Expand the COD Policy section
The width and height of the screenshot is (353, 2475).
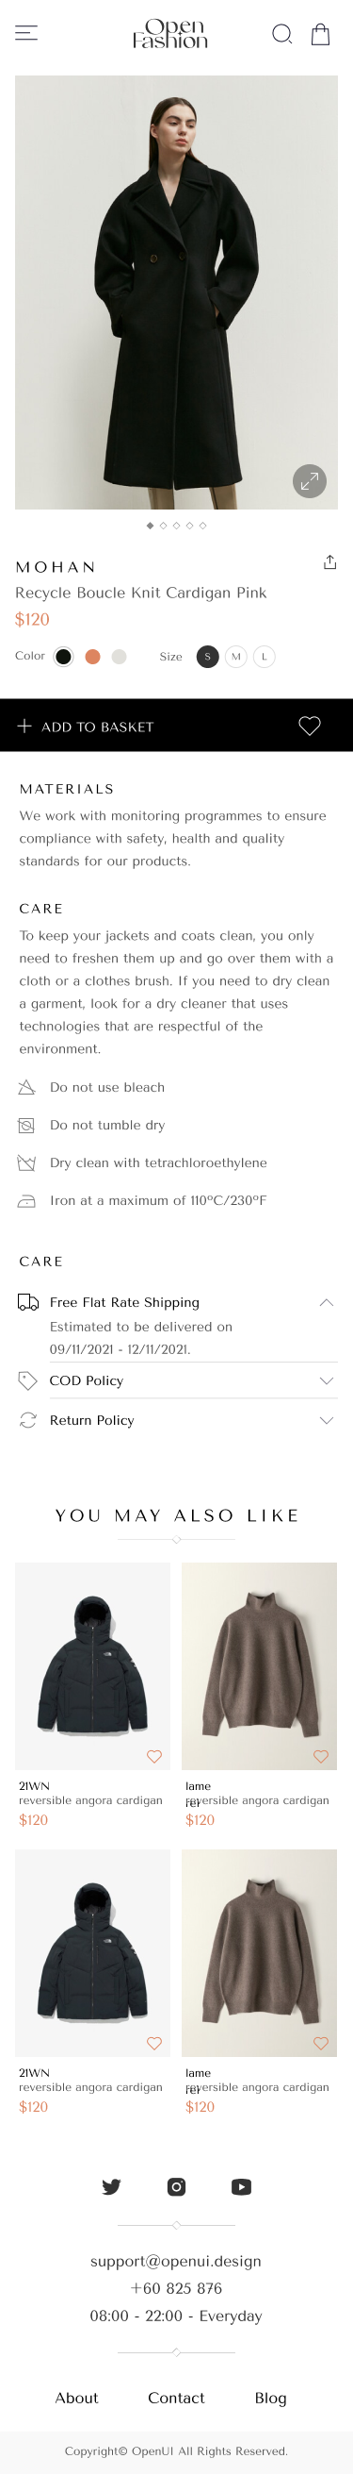[x=177, y=1380]
